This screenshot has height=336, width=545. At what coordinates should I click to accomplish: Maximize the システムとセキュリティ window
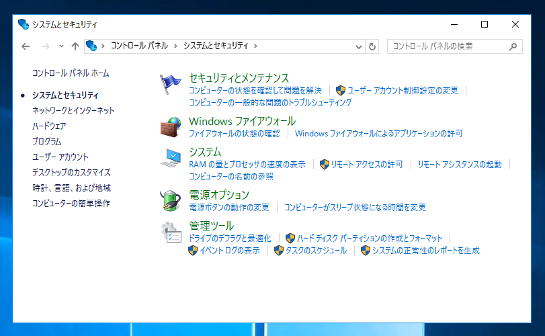click(x=485, y=24)
